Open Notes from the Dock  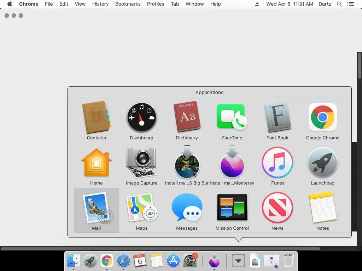tap(157, 261)
